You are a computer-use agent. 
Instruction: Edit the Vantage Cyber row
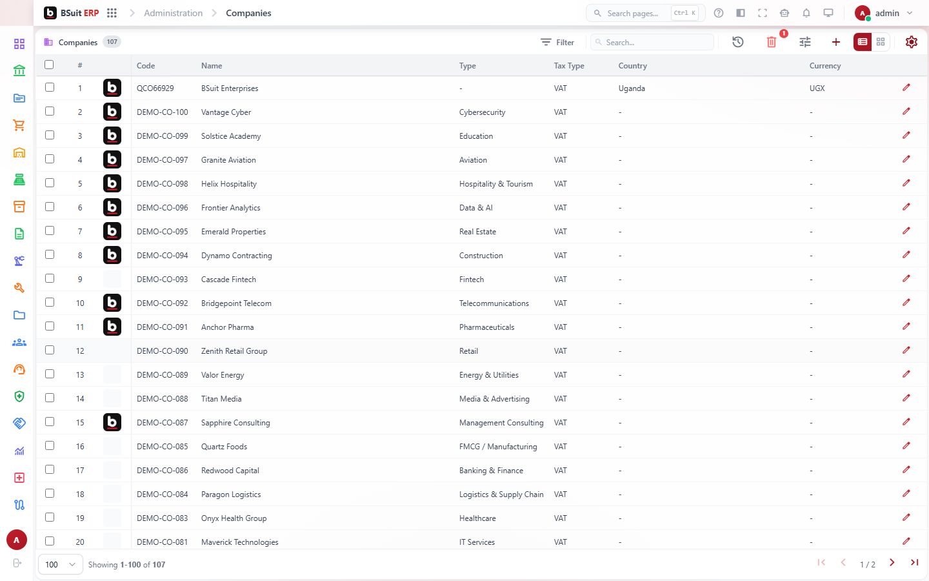[x=906, y=111]
